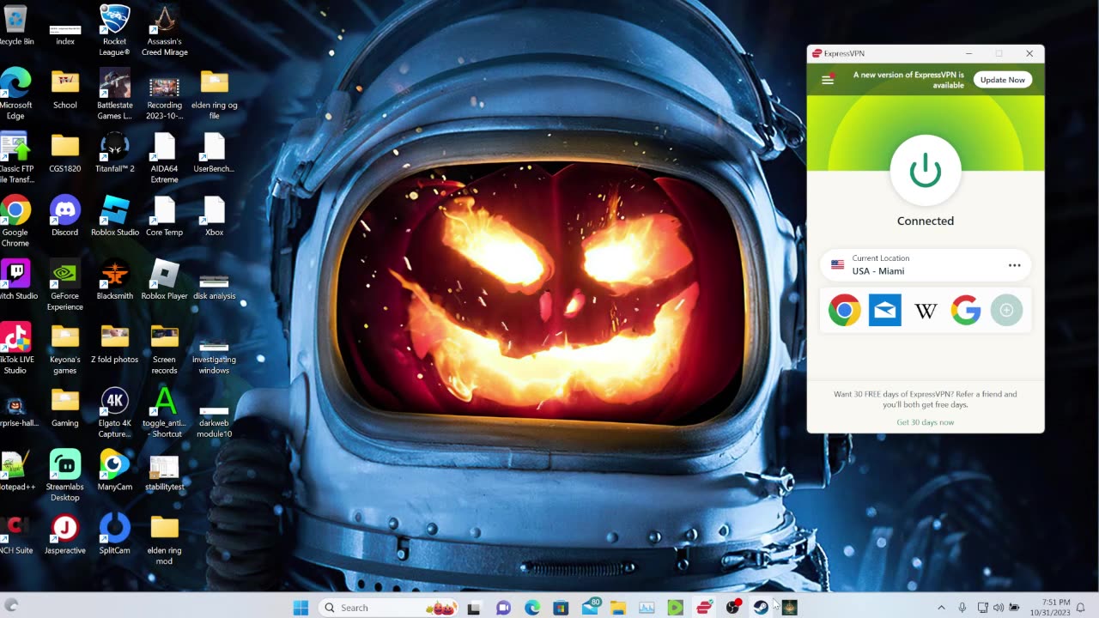Click the microphone icon in system tray
This screenshot has width=1099, height=618.
[x=962, y=608]
